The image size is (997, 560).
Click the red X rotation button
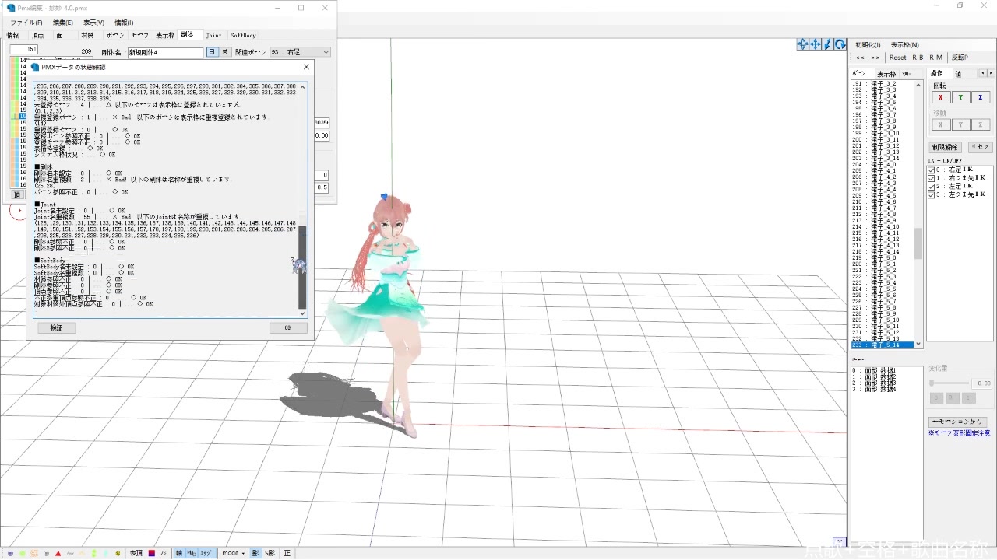point(940,97)
